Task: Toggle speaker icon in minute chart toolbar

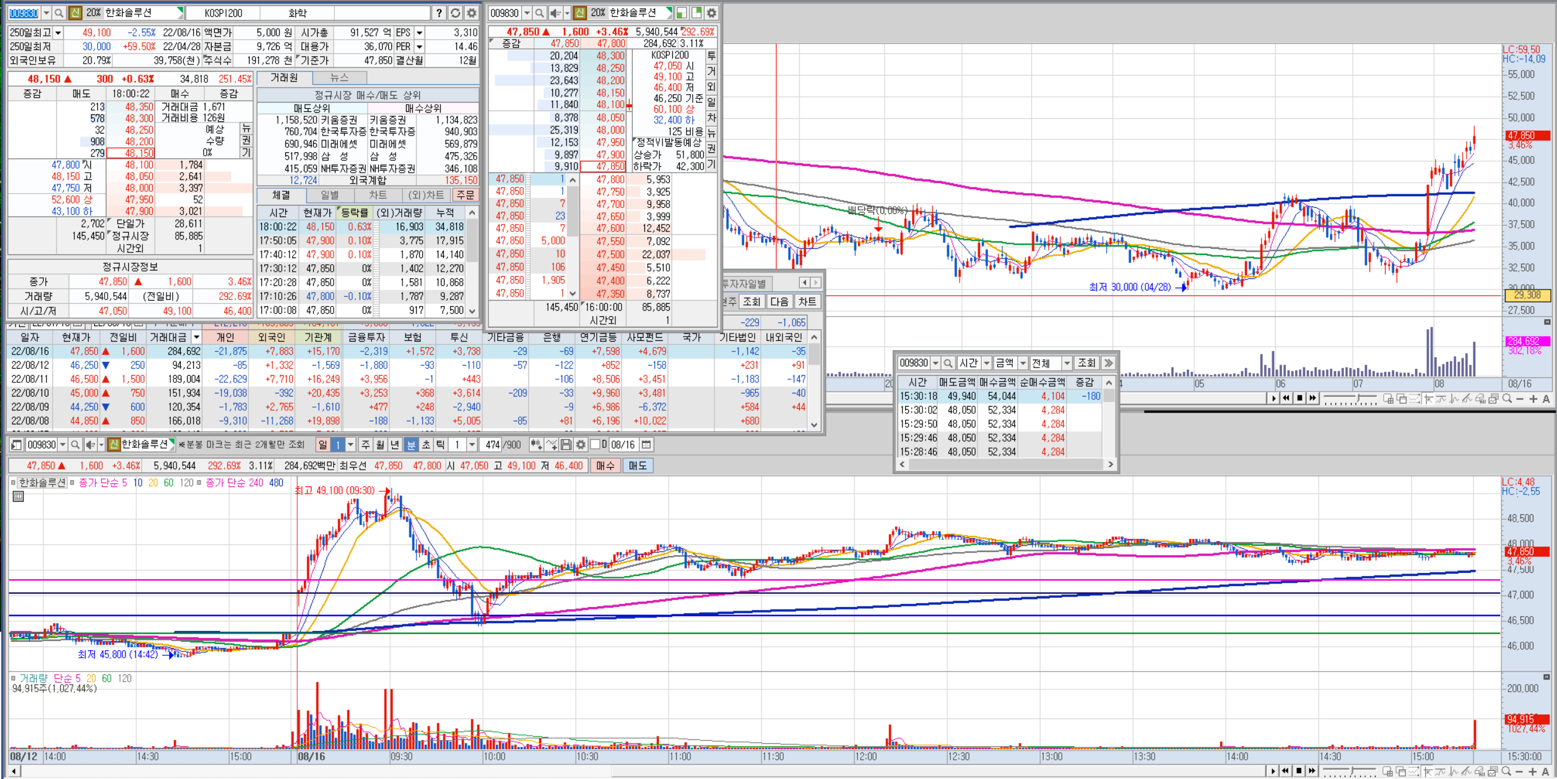Action: tap(91, 445)
